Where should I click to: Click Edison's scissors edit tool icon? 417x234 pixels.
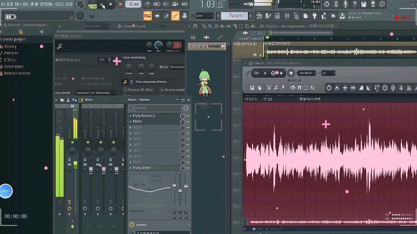(269, 88)
